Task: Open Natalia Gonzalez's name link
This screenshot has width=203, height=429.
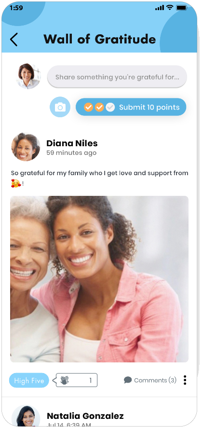Action: tap(85, 416)
